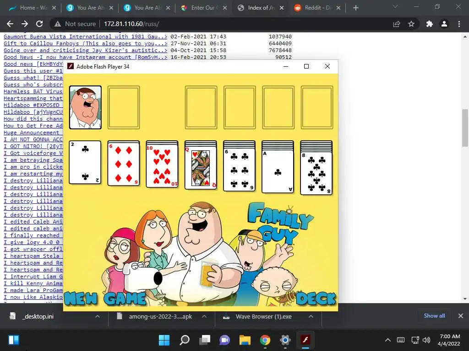Bookmark this page with the star icon

click(x=411, y=24)
